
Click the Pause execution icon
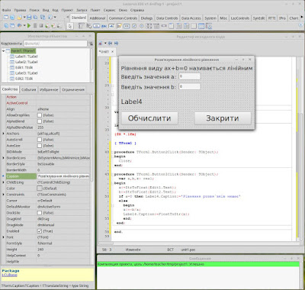[x=35, y=26]
